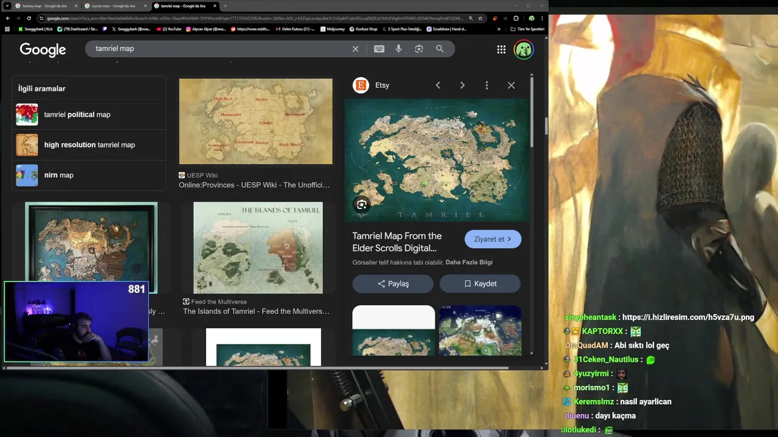This screenshot has width=778, height=437.
Task: Open Chrome three-dot menu
Action: coord(543,18)
